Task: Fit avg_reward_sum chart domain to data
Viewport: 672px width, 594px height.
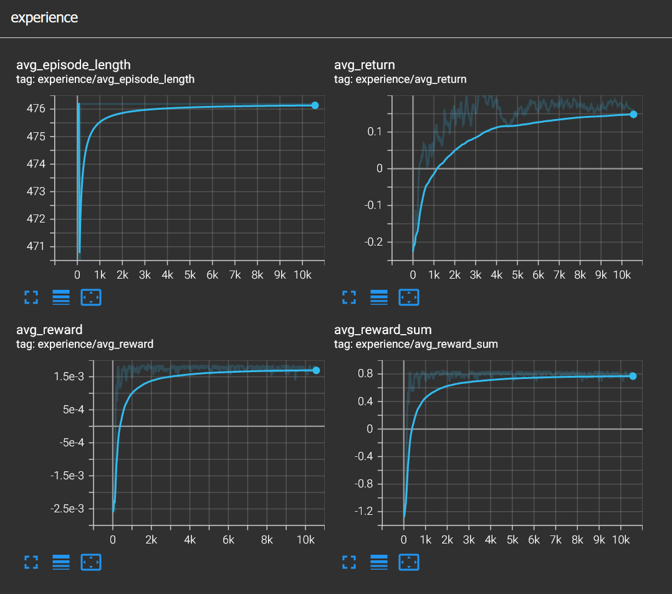Action: [x=409, y=562]
